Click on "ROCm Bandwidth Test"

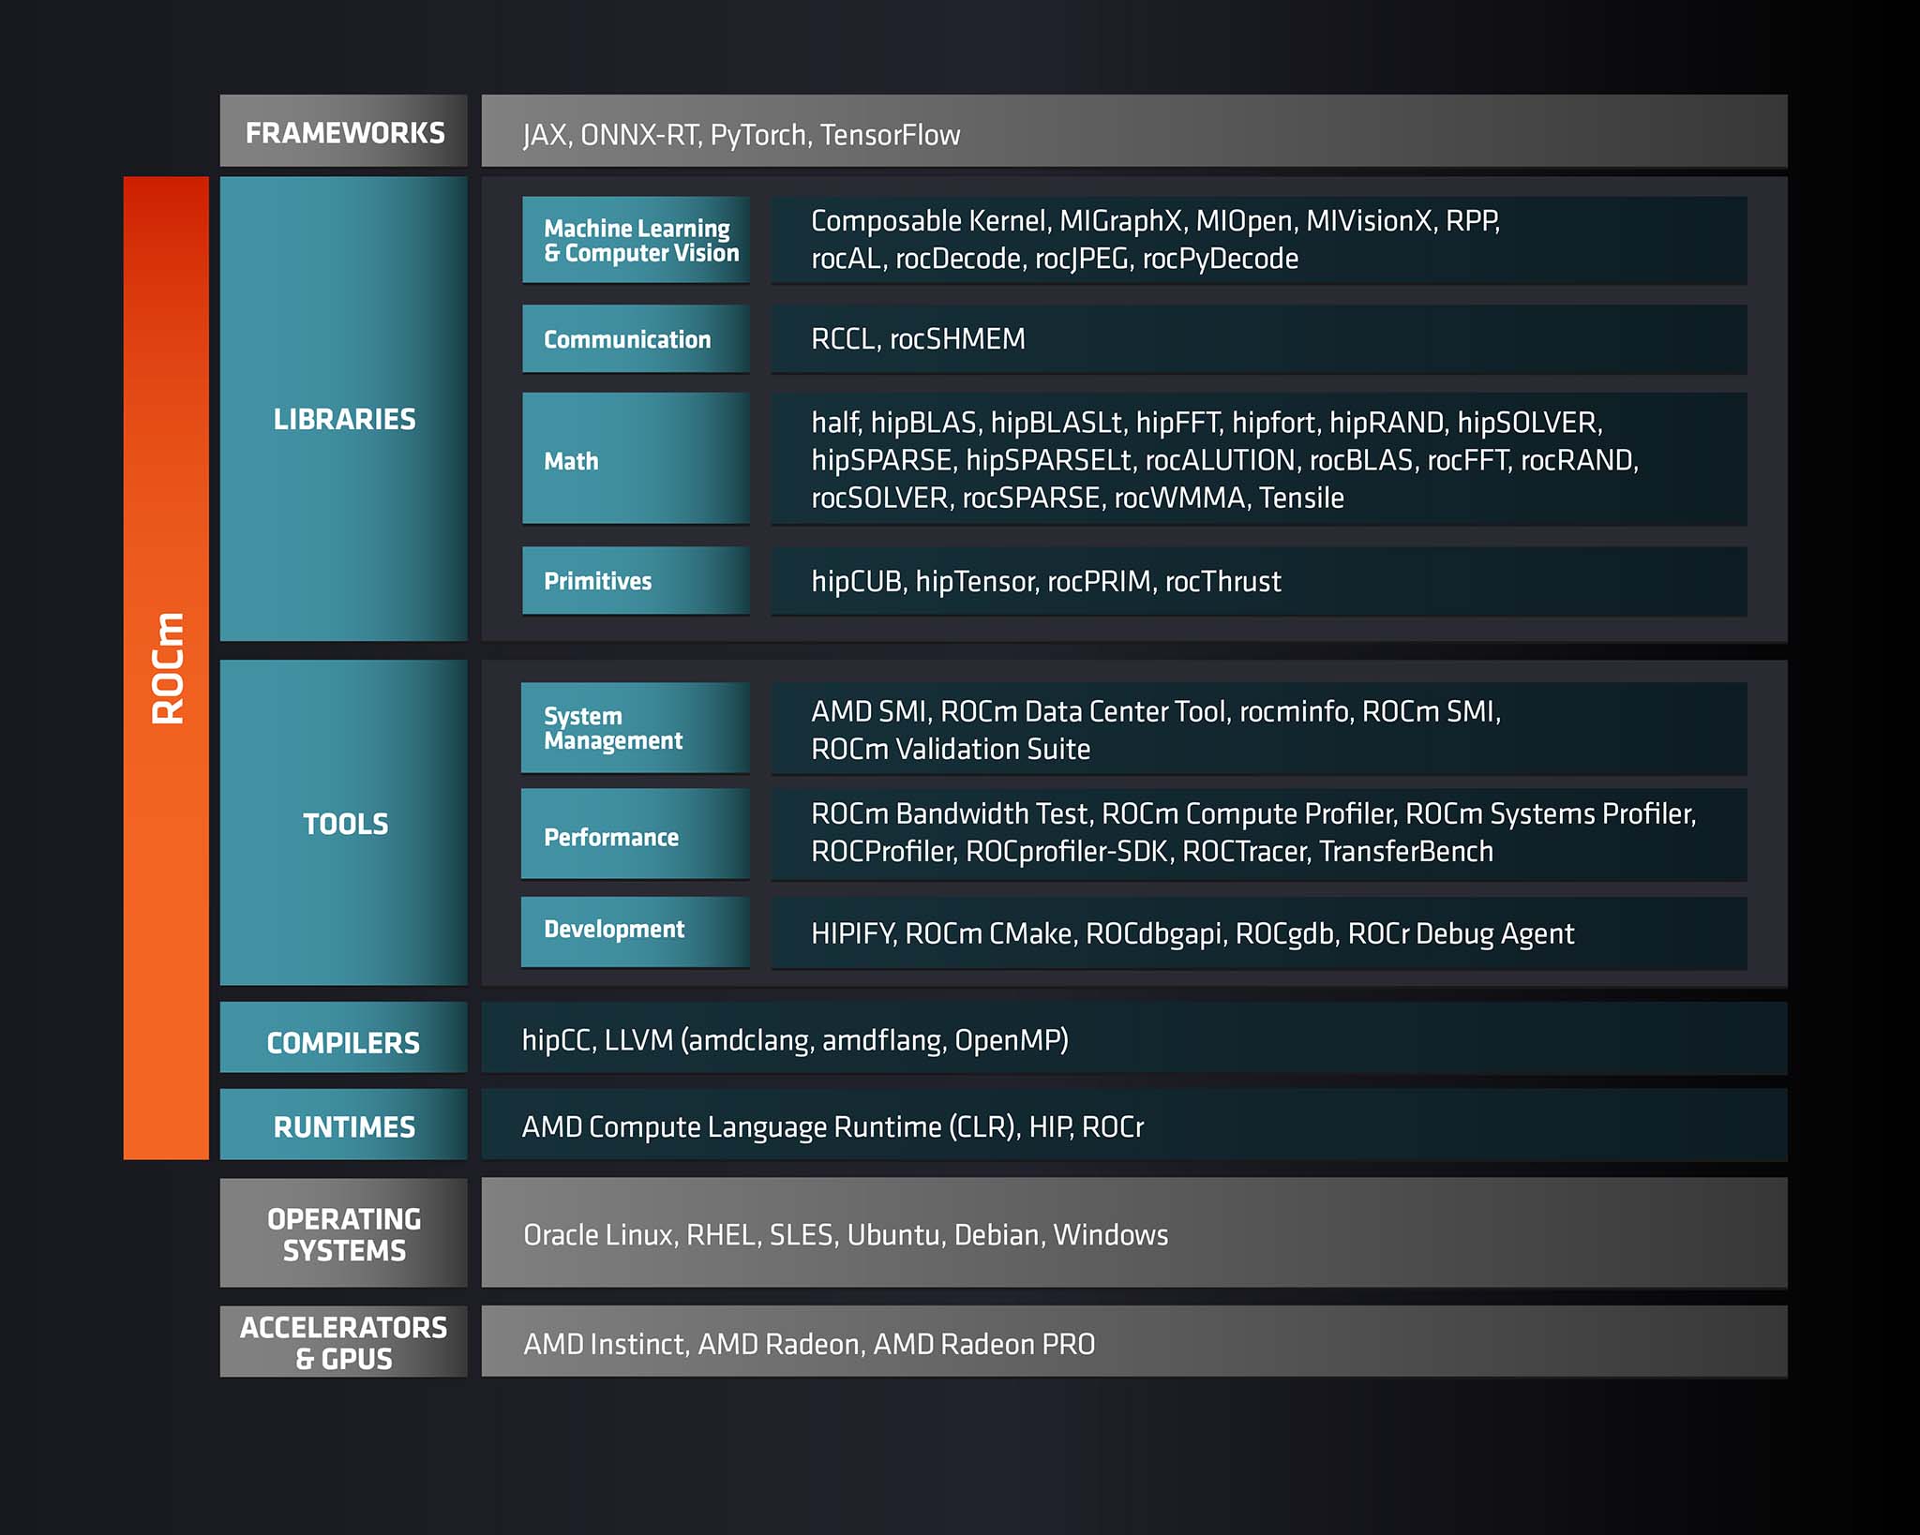point(950,814)
